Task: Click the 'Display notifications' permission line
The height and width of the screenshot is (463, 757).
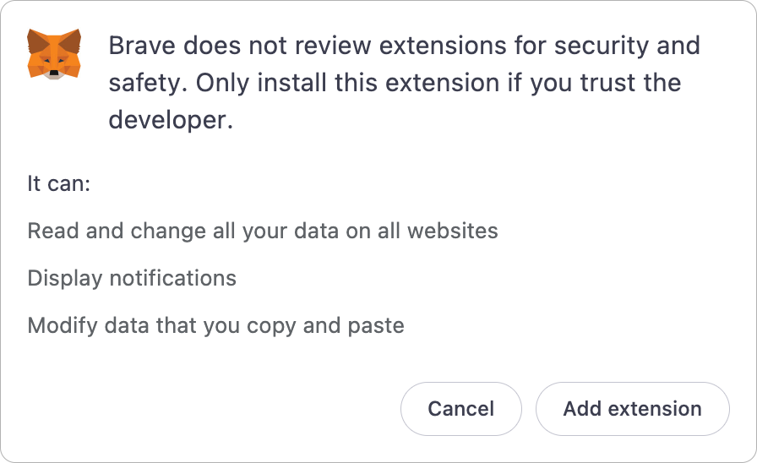Action: pos(132,279)
